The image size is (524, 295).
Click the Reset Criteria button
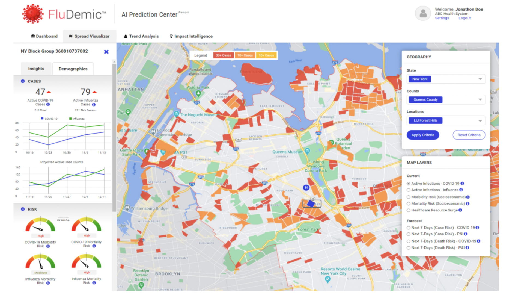[x=469, y=135]
